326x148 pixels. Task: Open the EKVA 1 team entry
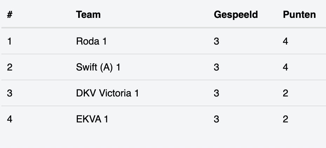(x=92, y=119)
